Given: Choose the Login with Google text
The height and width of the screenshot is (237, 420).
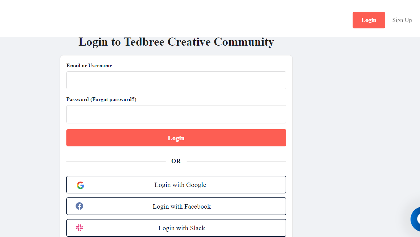Looking at the screenshot, I should coord(180,185).
